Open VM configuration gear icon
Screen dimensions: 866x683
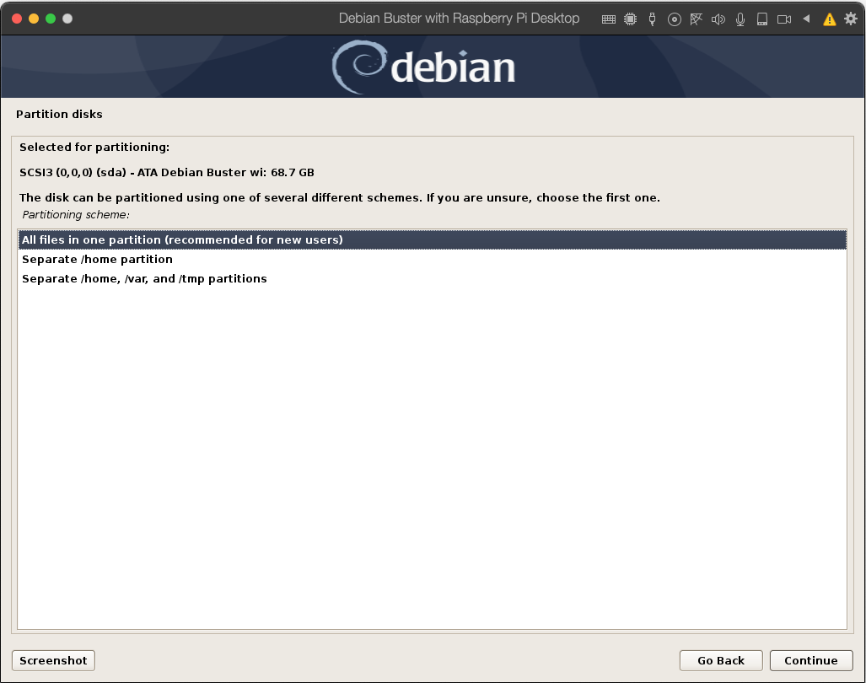[851, 19]
